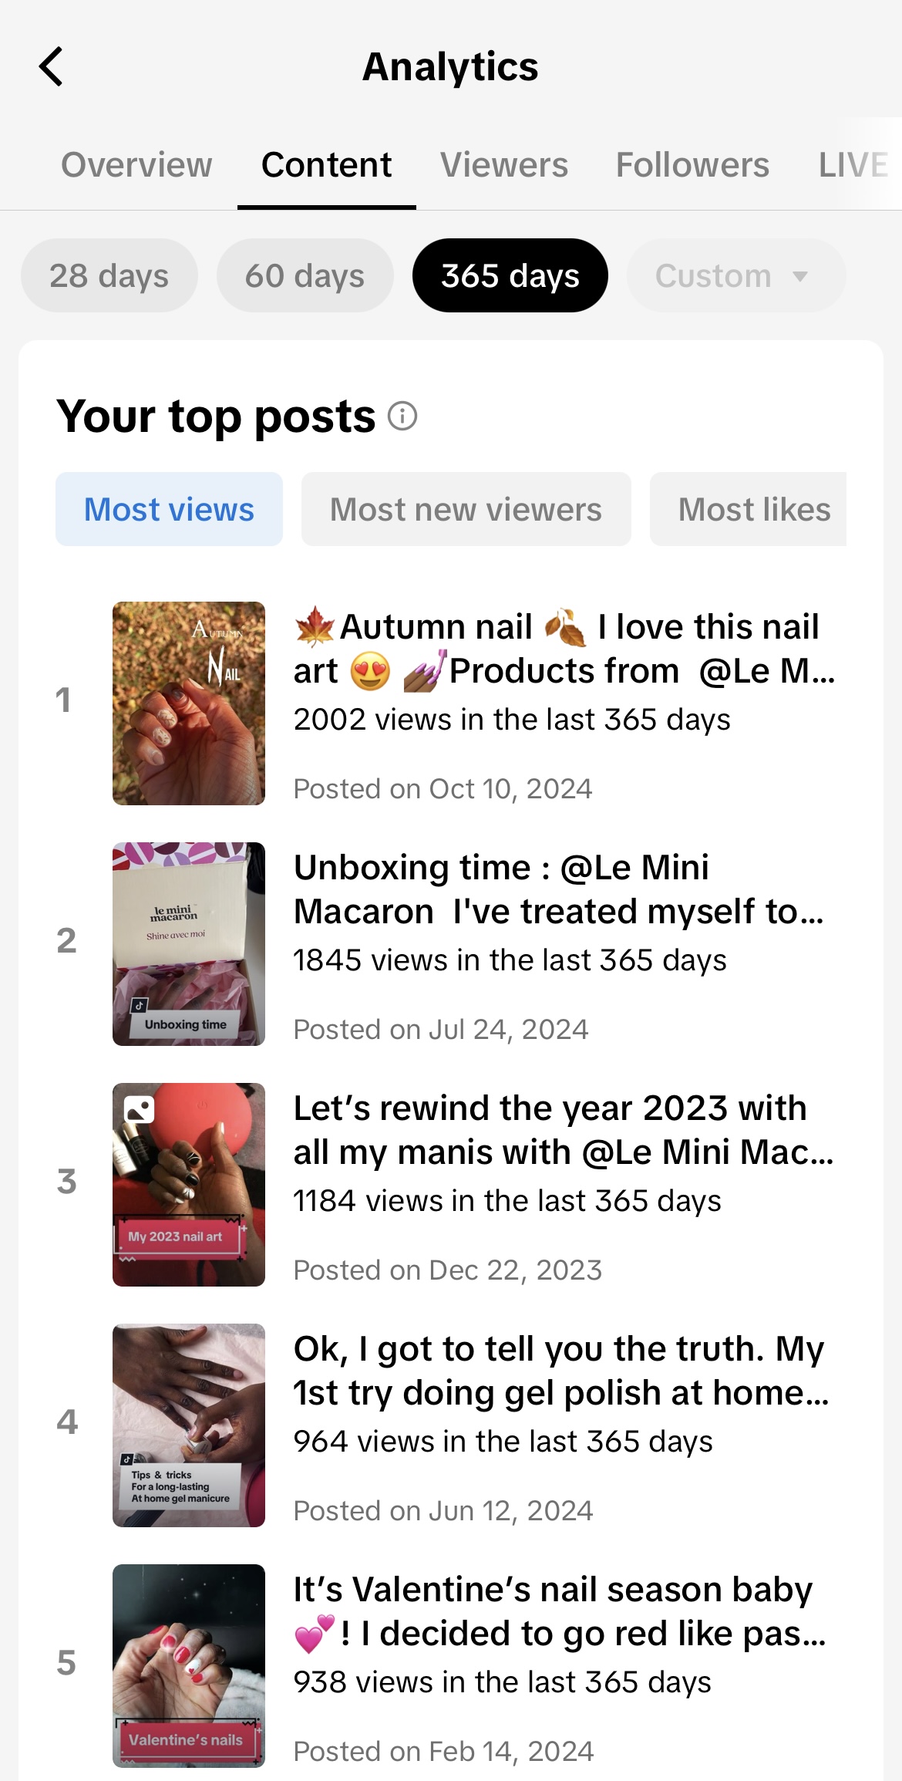Select the 60 days time range

(x=305, y=275)
